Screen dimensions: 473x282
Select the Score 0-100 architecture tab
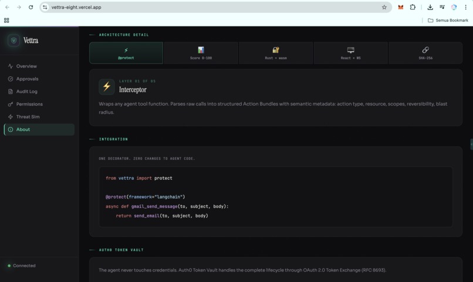[201, 53]
